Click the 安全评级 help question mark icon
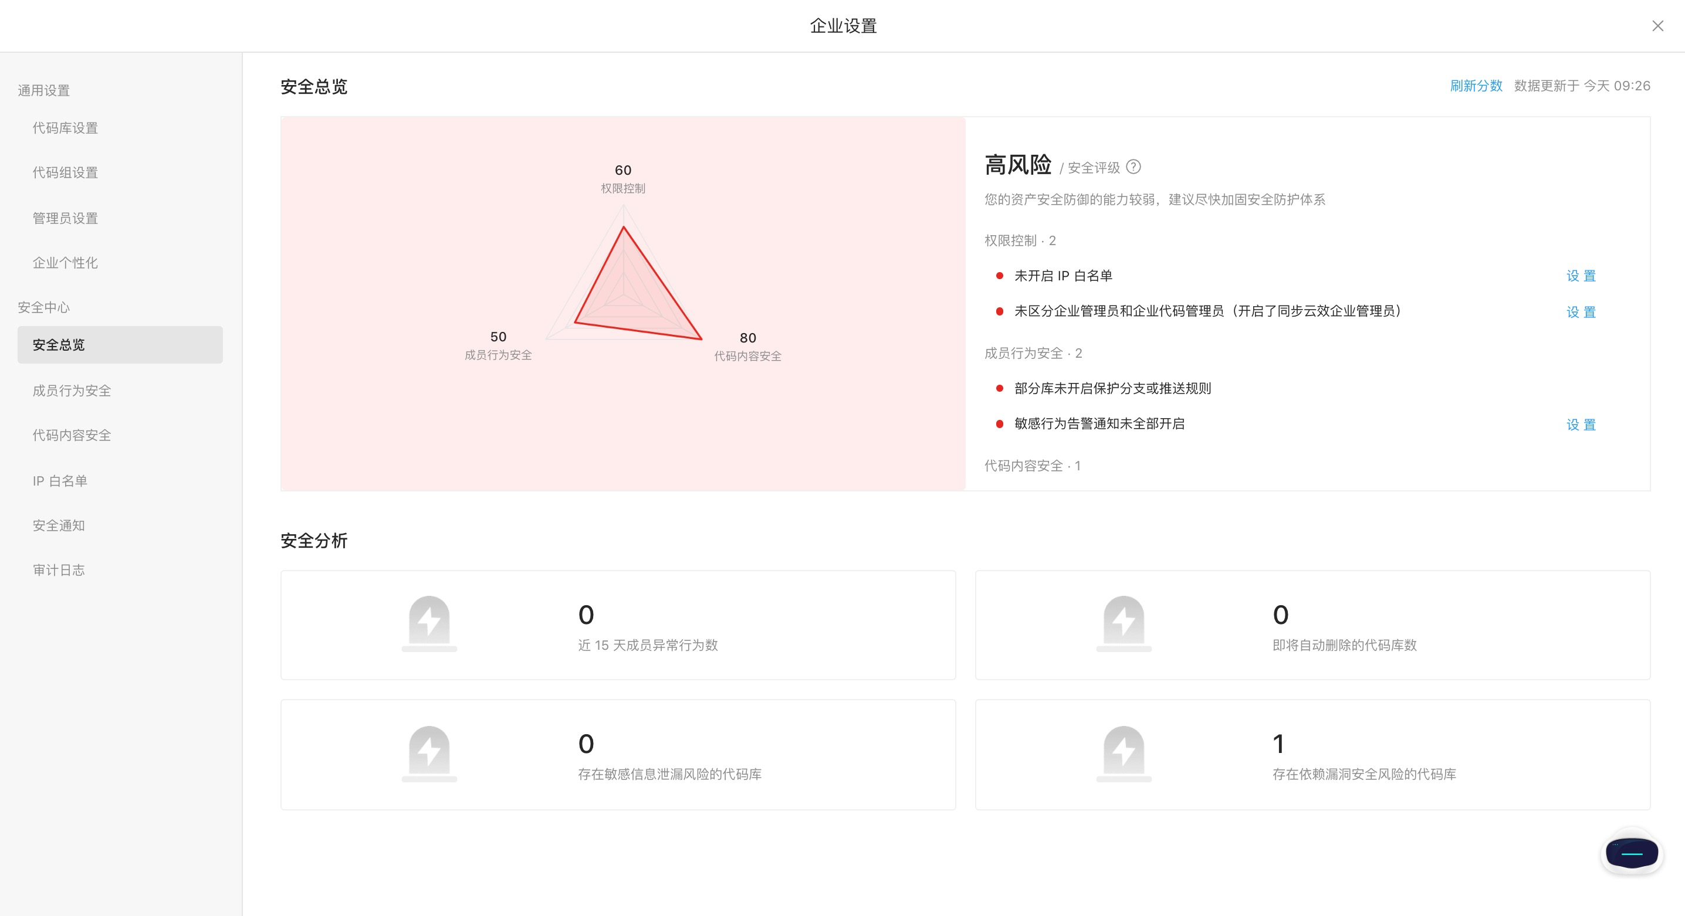Image resolution: width=1685 pixels, height=916 pixels. pos(1134,167)
